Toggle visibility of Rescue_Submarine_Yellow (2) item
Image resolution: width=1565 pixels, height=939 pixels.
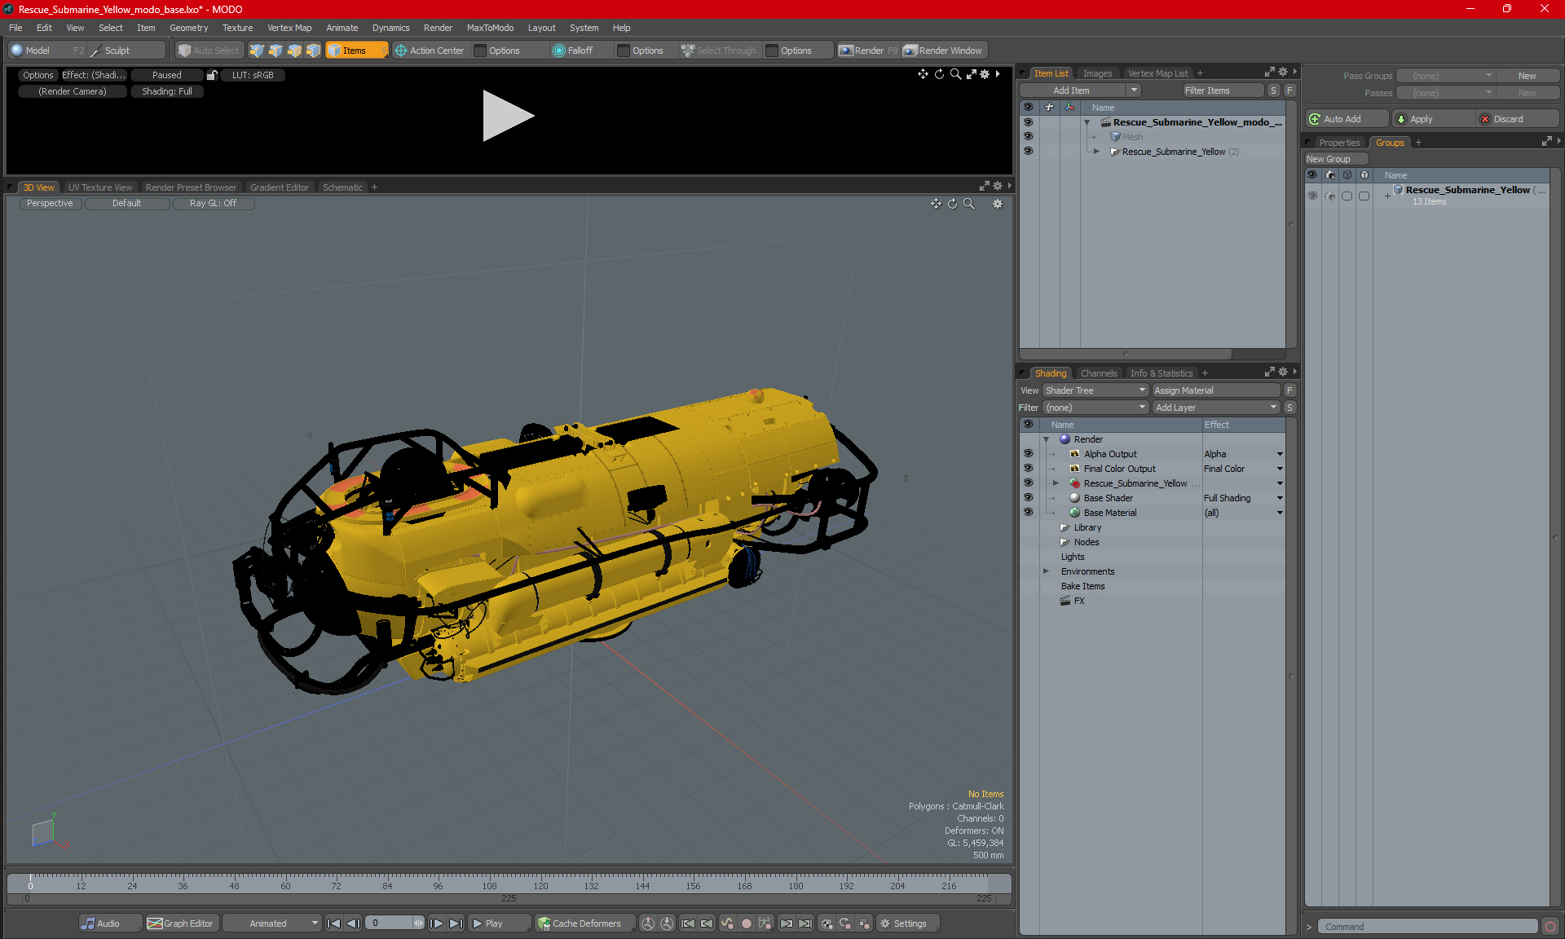[1028, 152]
